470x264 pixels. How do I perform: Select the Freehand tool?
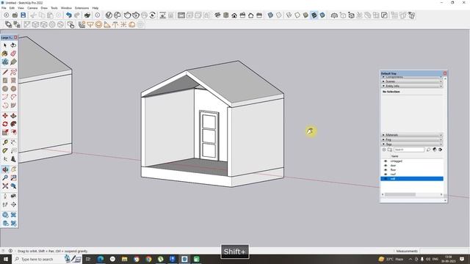(13, 72)
